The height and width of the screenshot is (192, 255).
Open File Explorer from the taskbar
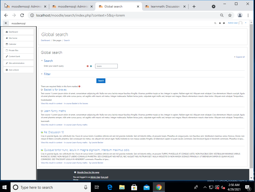click(122, 187)
